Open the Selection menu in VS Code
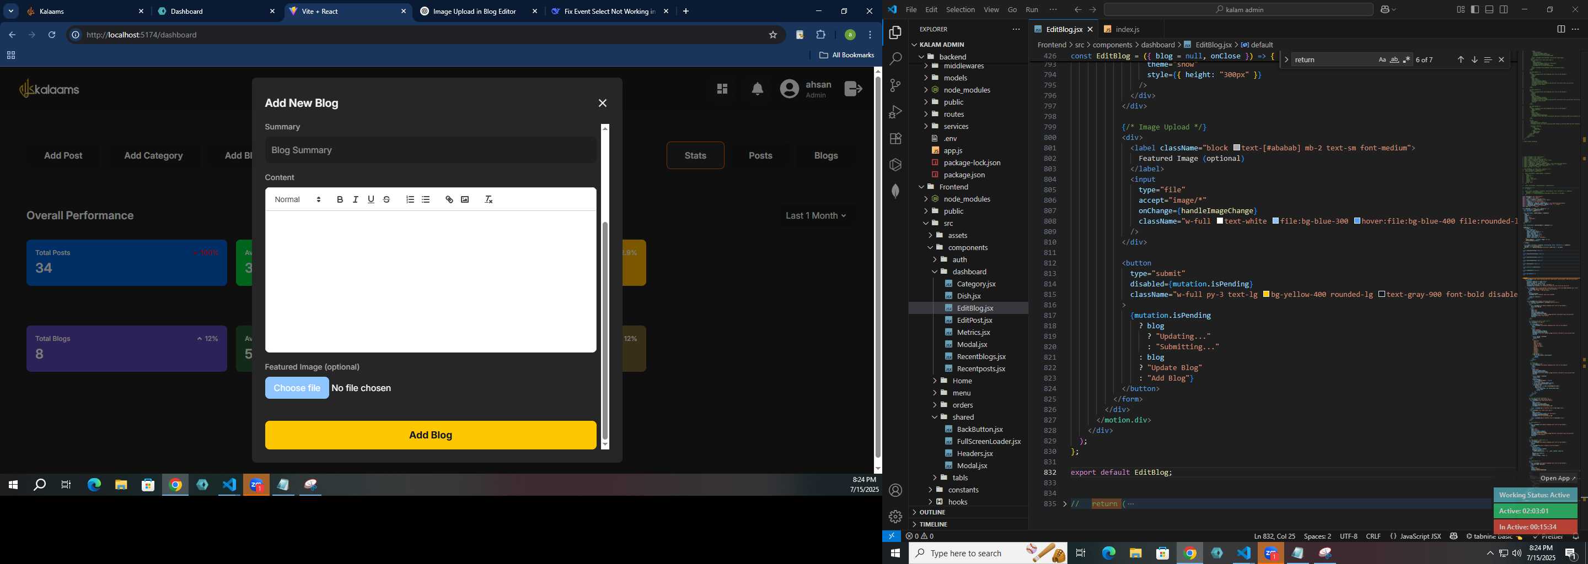The width and height of the screenshot is (1588, 564). (961, 10)
